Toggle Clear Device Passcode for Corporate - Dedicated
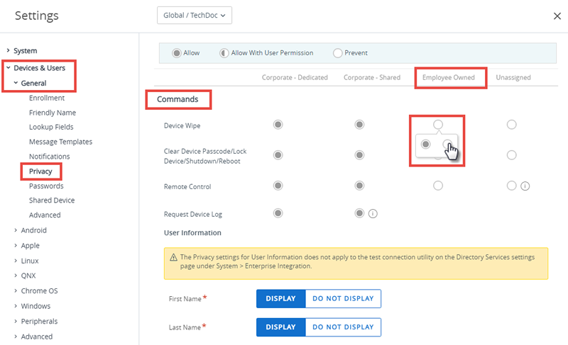Viewport: 568px width, 345px height. tap(278, 155)
